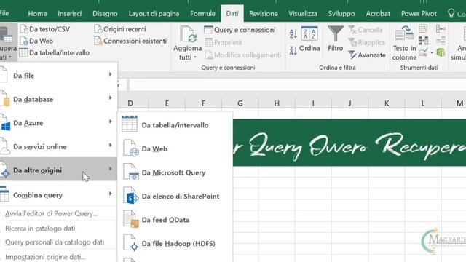Select column G header

pyautogui.click(x=240, y=103)
